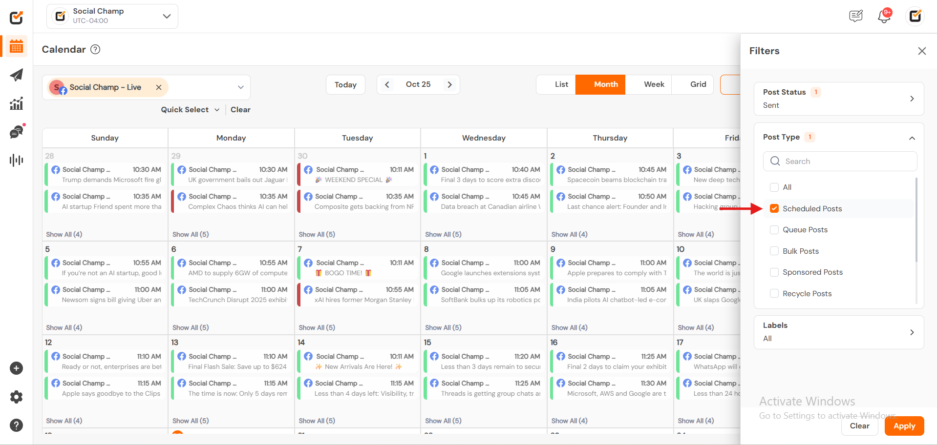The image size is (937, 445).
Task: Uncheck the Scheduled Posts checkbox
Action: pyautogui.click(x=774, y=209)
